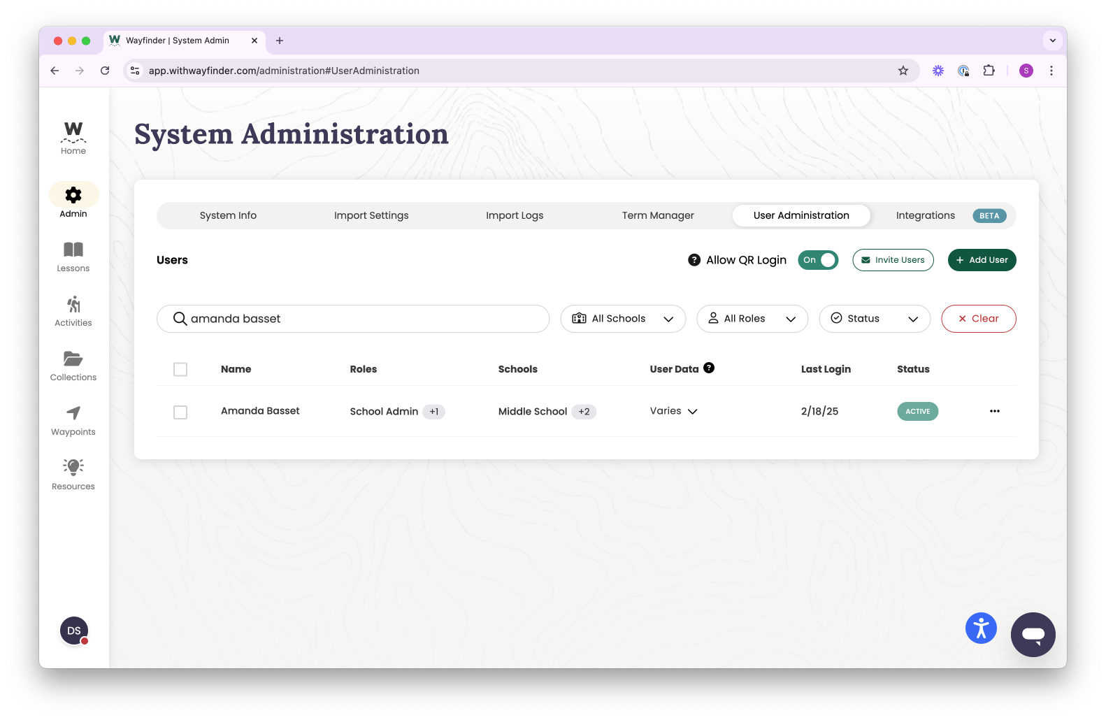Expand +1 additional roles badge
This screenshot has width=1106, height=720.
[434, 412]
